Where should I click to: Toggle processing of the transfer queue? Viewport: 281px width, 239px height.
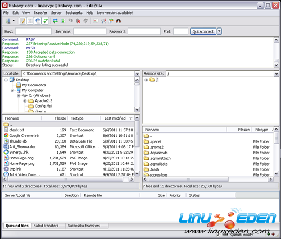[x=63, y=21]
